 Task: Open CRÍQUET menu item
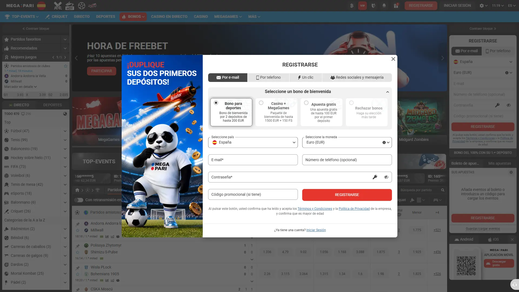(56, 17)
